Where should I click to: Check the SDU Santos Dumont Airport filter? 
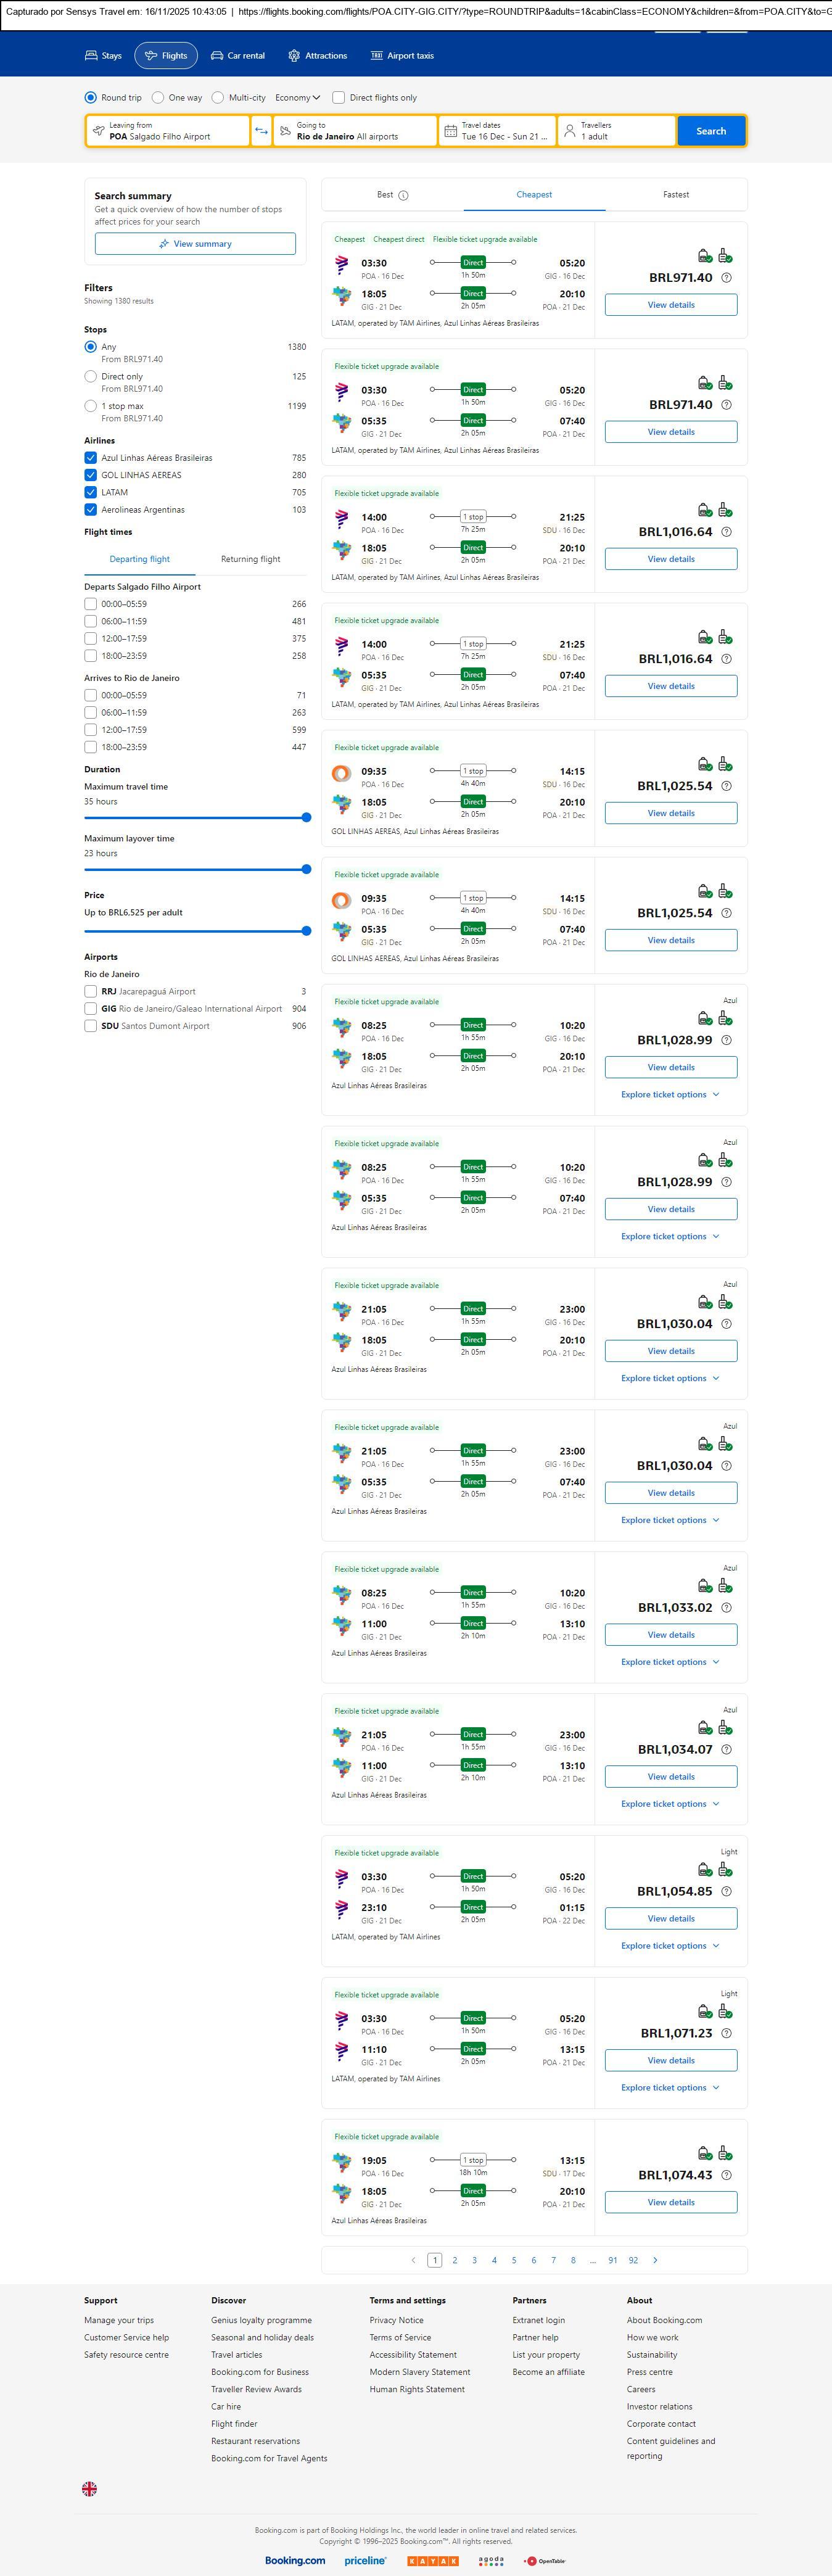[x=91, y=1026]
